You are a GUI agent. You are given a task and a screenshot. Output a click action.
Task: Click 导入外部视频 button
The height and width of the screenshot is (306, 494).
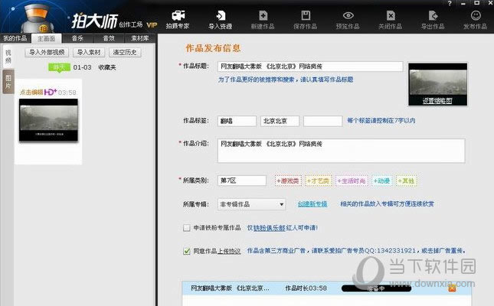(x=47, y=53)
